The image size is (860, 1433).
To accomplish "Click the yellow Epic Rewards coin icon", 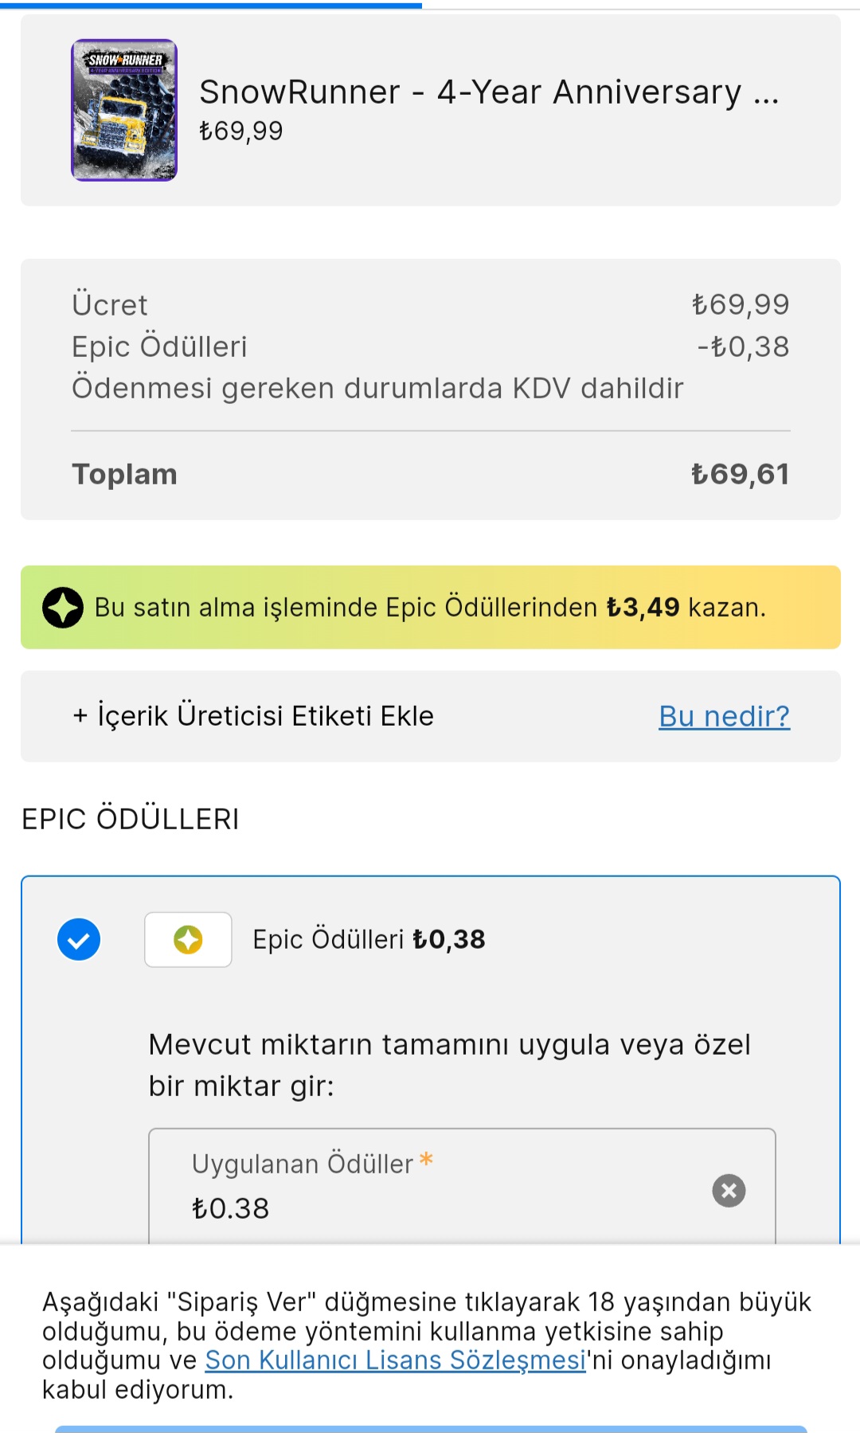I will (188, 940).
